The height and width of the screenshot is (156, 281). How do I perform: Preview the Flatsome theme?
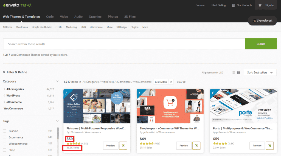tap(111, 146)
